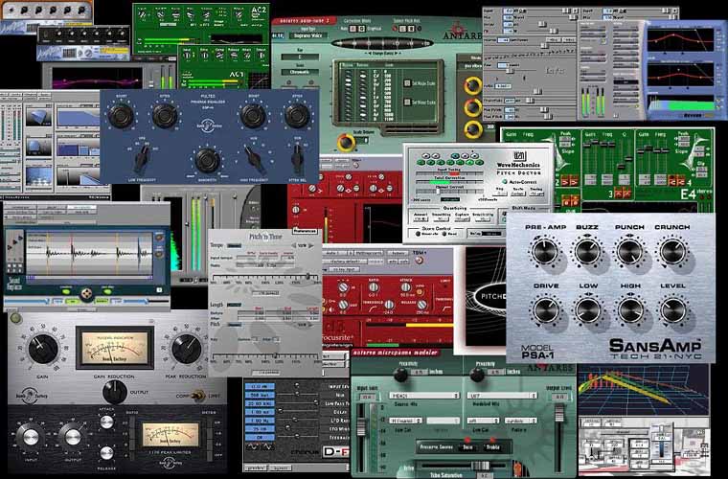Click the Pultec LOW FREQUENCY selector knob
The height and width of the screenshot is (479, 728).
[142, 159]
